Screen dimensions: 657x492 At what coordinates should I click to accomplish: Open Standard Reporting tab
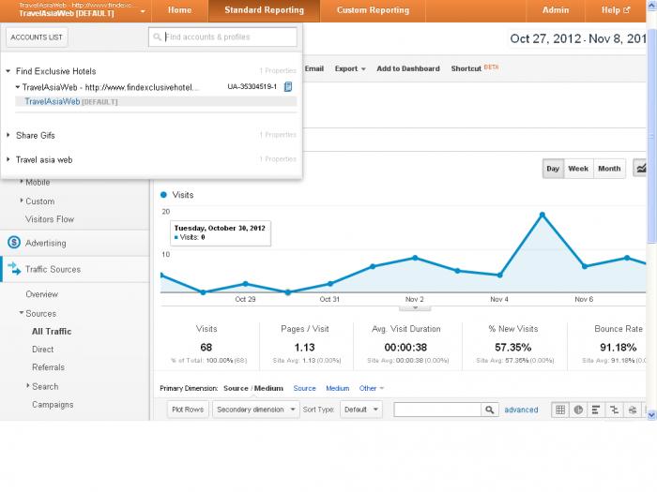click(x=264, y=10)
